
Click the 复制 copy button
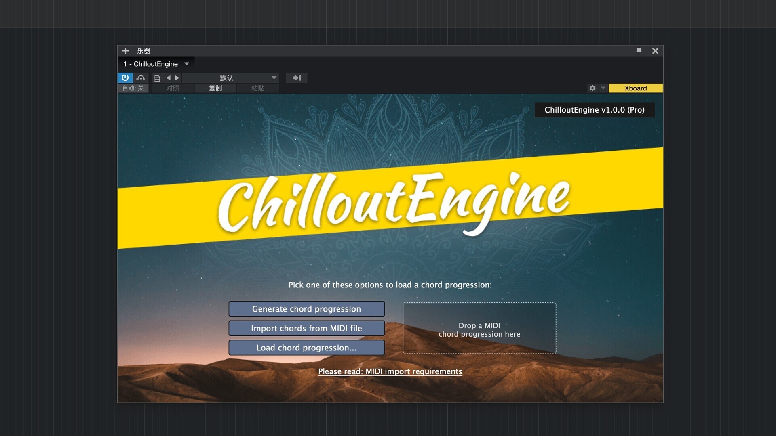[x=215, y=88]
